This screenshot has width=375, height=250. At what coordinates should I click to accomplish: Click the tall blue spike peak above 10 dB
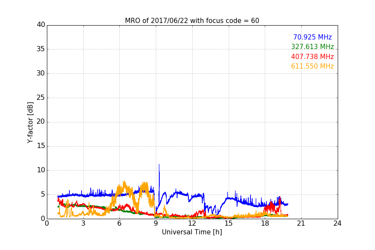point(159,165)
